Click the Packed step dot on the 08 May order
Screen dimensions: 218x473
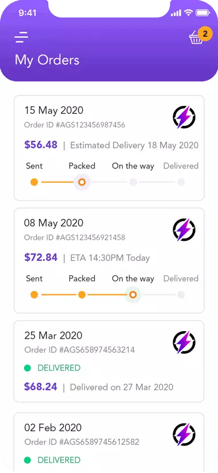[82, 295]
